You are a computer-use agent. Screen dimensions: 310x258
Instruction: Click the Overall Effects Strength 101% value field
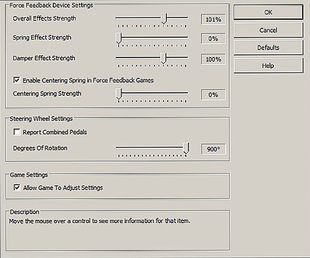tap(213, 19)
